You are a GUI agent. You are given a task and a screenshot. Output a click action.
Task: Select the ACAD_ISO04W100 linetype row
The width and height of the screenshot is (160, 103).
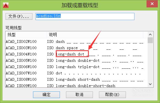(x=76, y=54)
